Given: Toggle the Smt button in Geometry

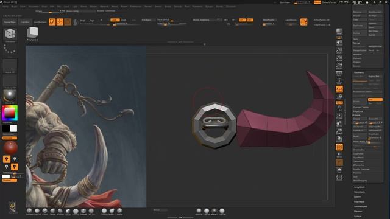Looking at the screenshot, I should [375, 99].
